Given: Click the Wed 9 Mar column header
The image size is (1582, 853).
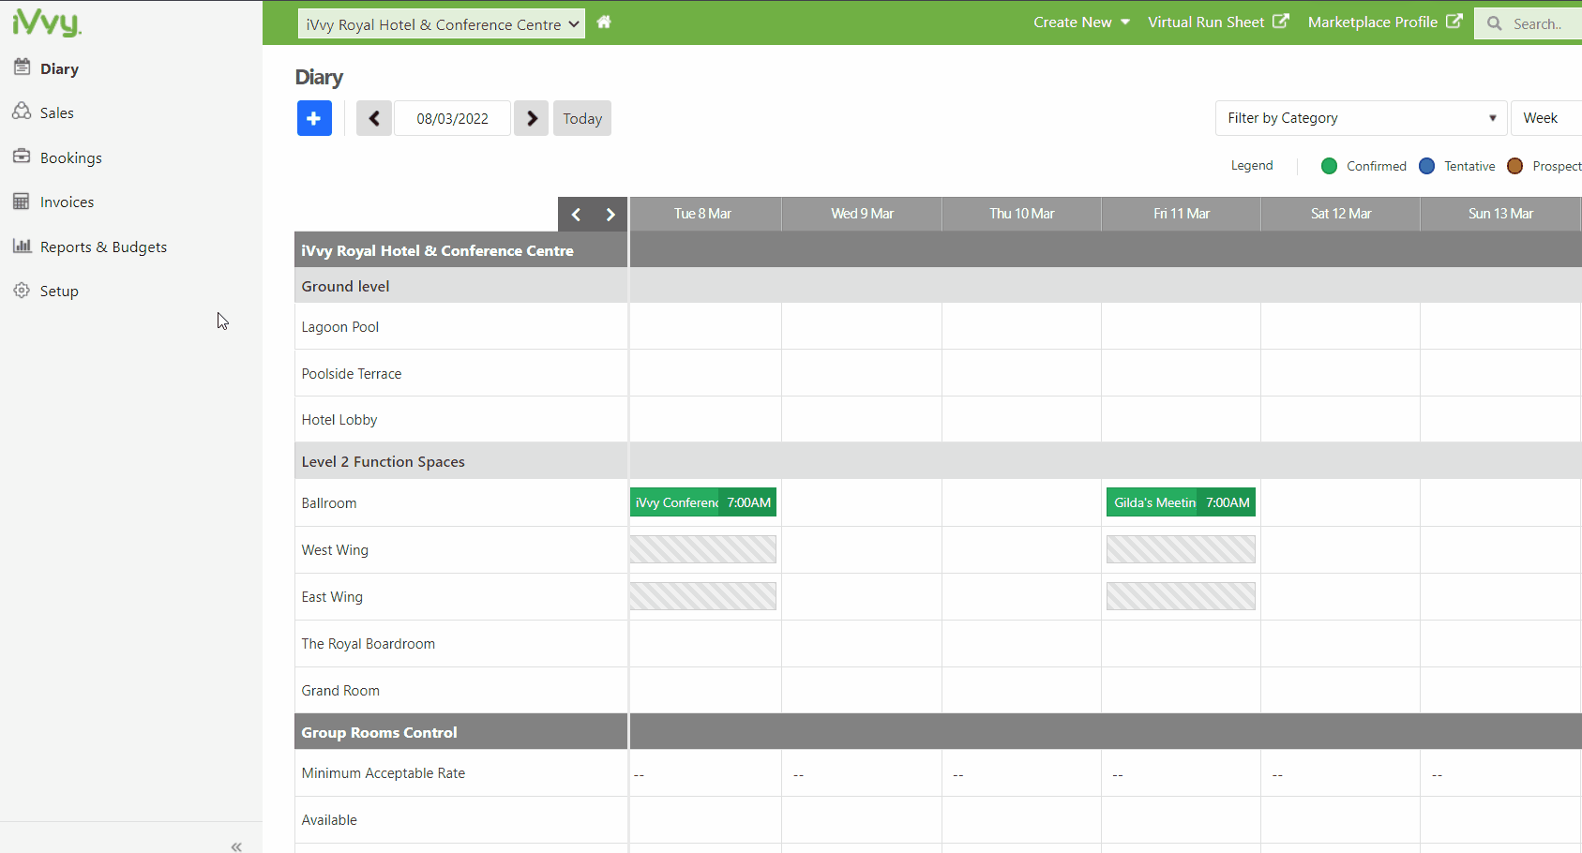Looking at the screenshot, I should [x=862, y=214].
